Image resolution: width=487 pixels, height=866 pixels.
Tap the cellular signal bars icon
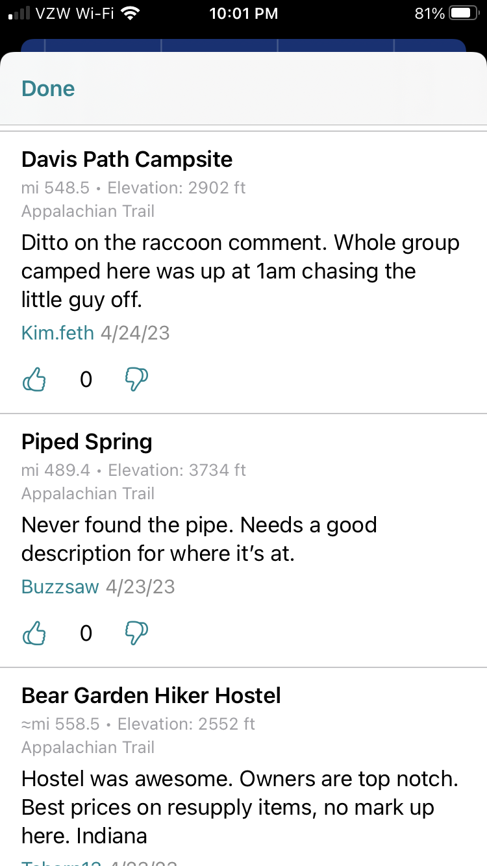pyautogui.click(x=19, y=13)
